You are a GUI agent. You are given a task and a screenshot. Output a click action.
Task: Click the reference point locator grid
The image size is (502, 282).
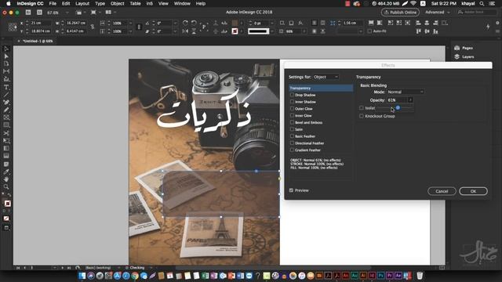point(13,27)
